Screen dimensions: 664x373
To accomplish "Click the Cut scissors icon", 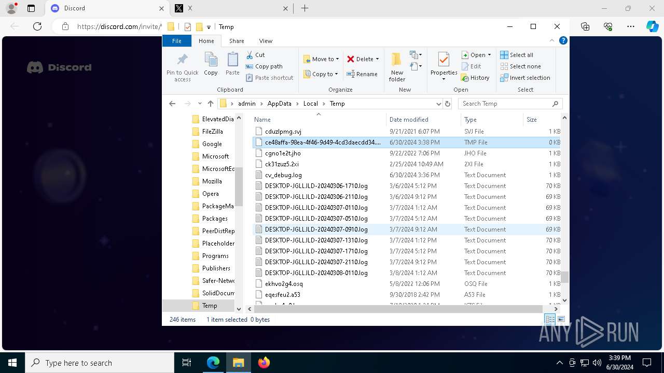I will coord(250,55).
